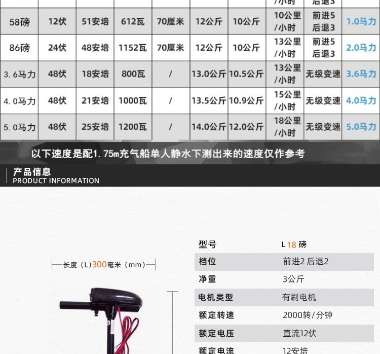Click the "有刷电机" motor type value
380x354 pixels.
(299, 297)
